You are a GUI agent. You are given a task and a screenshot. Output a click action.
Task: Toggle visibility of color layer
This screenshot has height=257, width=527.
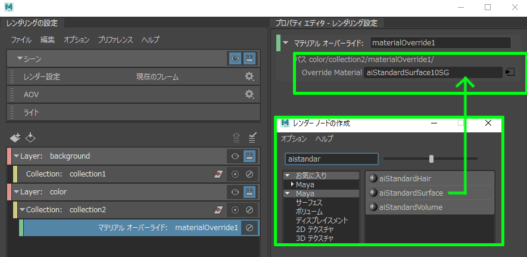(235, 192)
